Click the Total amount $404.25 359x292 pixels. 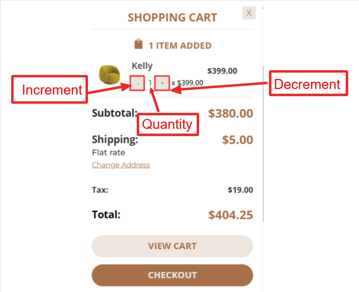tap(231, 215)
